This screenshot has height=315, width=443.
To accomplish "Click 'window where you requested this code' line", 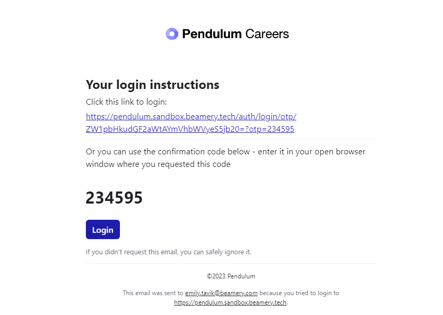I will (158, 164).
